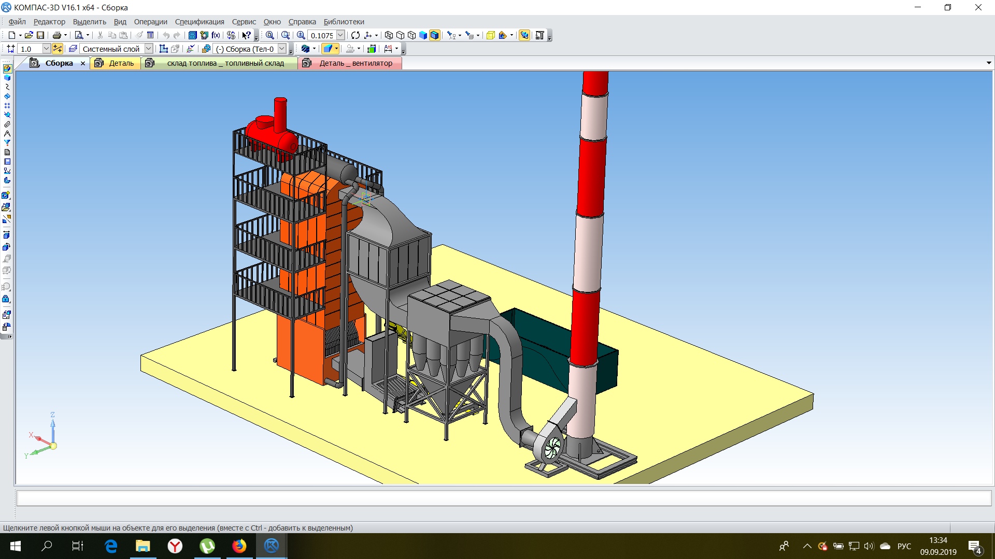Open the (-) Сборка (Тел-0 dropdown
Viewport: 995px width, 559px height.
point(282,49)
